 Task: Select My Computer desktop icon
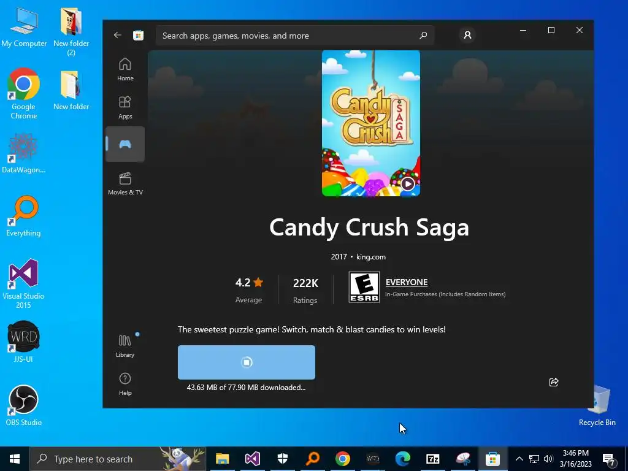[24, 27]
